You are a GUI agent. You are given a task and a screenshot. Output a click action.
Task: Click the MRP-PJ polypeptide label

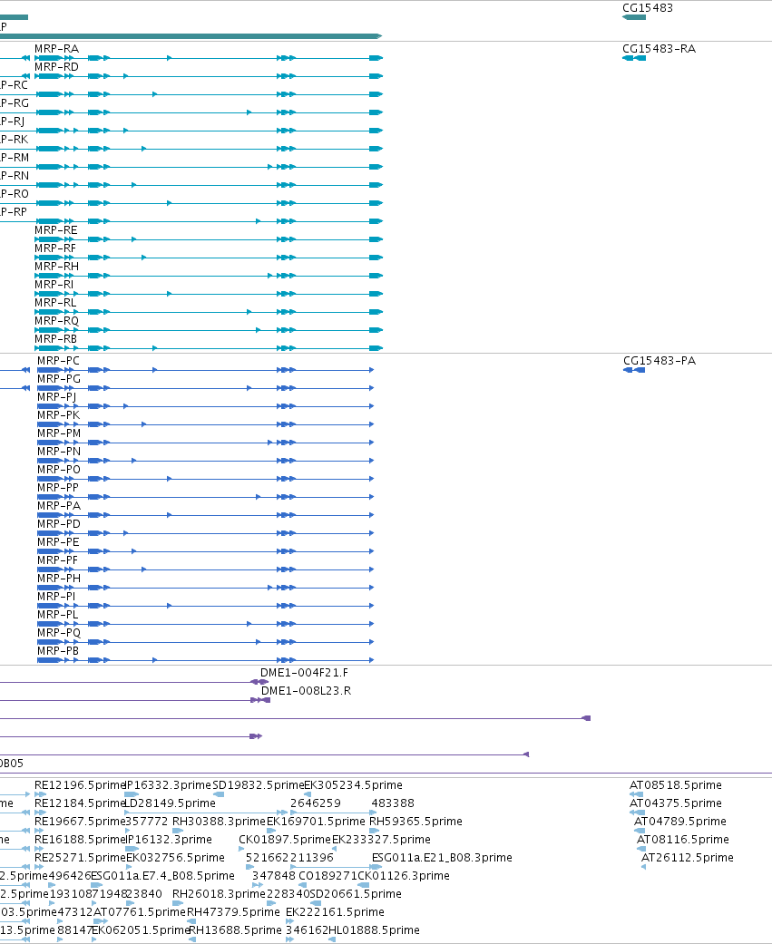click(x=56, y=397)
